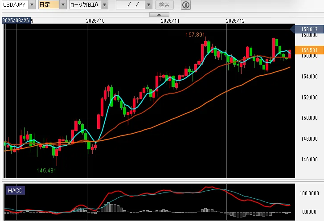Click the USD/JPY text field
This screenshot has height=221, width=324.
[x=15, y=5]
